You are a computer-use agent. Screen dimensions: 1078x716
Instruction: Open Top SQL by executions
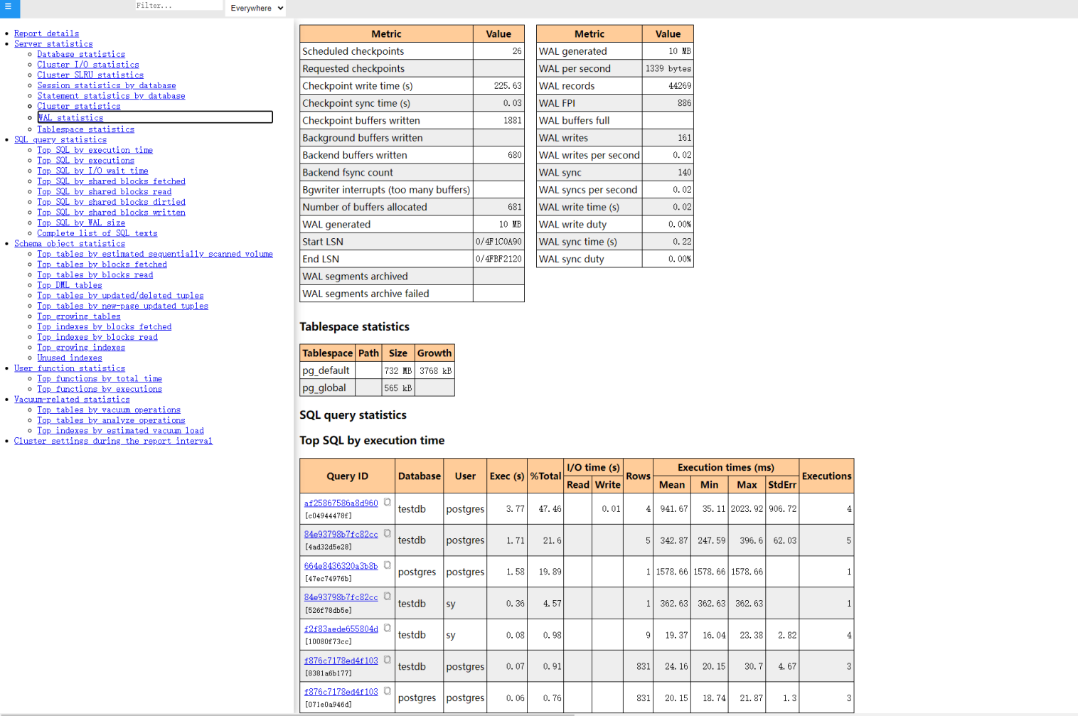86,161
